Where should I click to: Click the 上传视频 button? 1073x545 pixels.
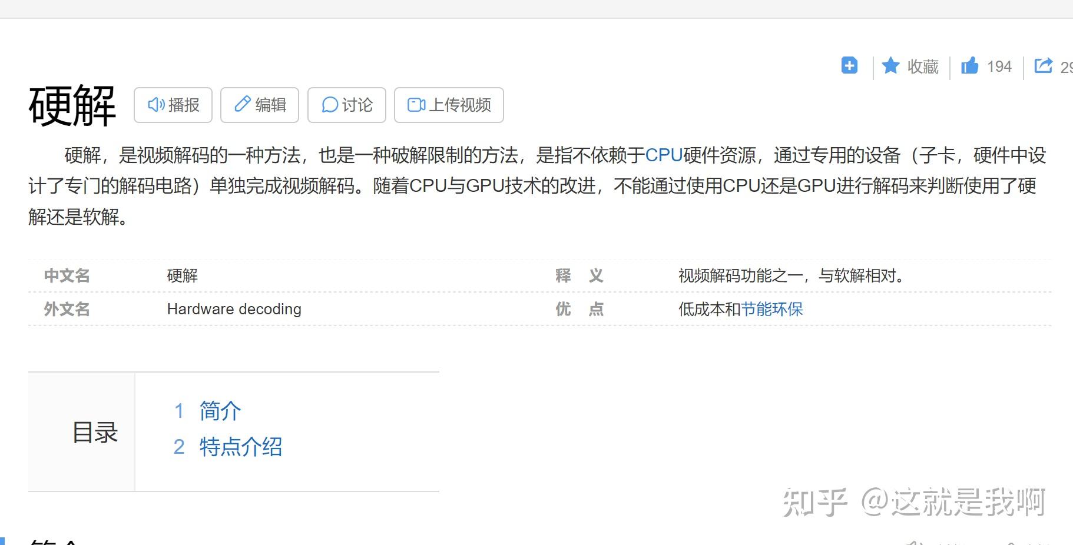click(x=449, y=105)
